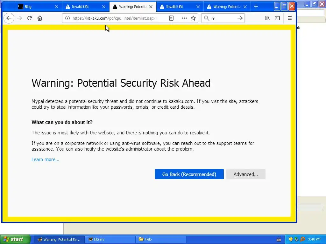Show sidebars icon in toolbar
Viewport: 326px width, 244px height.
(x=277, y=18)
